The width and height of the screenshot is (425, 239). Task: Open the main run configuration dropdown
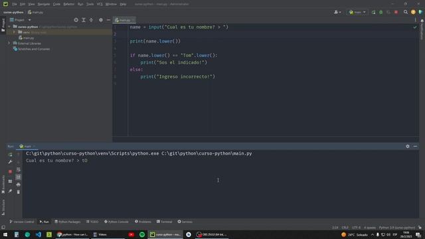357,12
